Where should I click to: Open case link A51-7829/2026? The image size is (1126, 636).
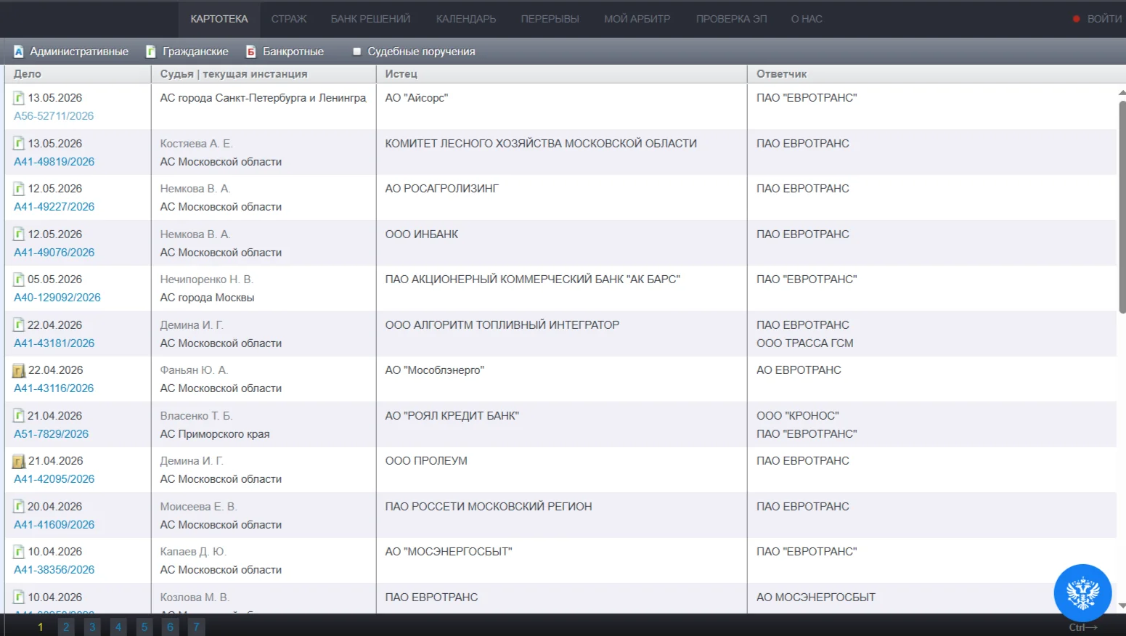point(52,434)
